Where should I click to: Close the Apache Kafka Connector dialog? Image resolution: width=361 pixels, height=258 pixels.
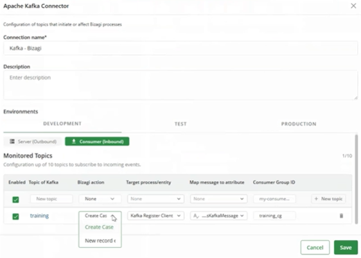pos(353,6)
